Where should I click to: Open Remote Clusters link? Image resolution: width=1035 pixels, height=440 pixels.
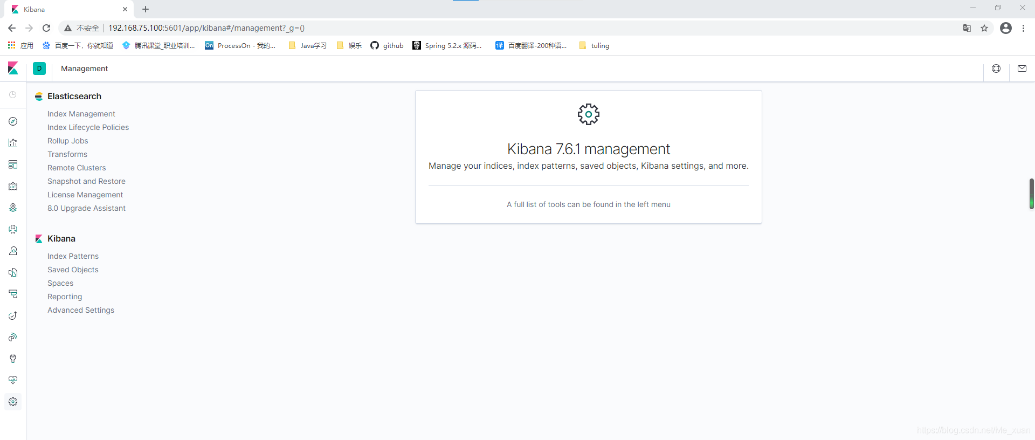[77, 168]
